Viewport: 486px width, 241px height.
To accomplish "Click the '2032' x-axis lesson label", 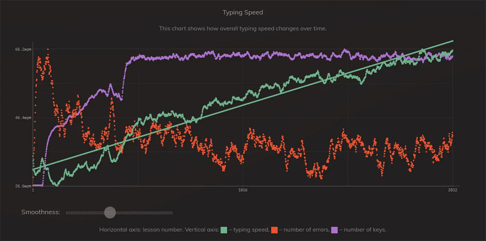I will 453,190.
